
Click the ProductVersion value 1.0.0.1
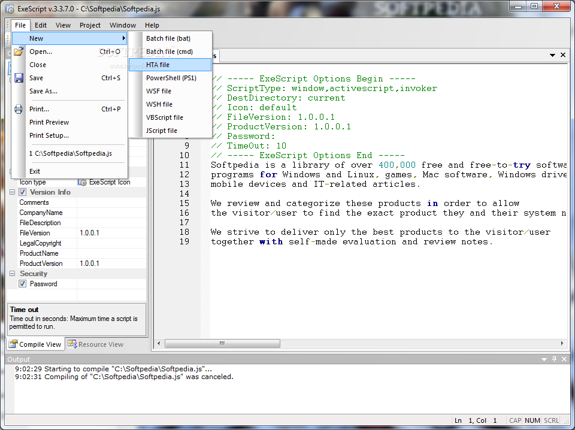(111, 263)
